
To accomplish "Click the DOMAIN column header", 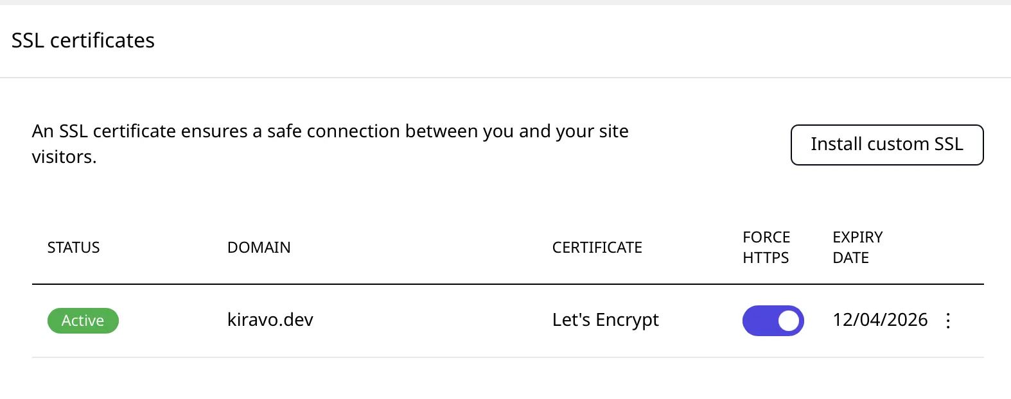I will click(x=259, y=248).
